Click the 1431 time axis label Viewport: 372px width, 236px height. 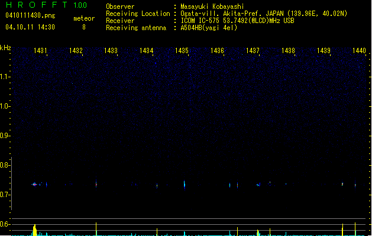(40, 50)
